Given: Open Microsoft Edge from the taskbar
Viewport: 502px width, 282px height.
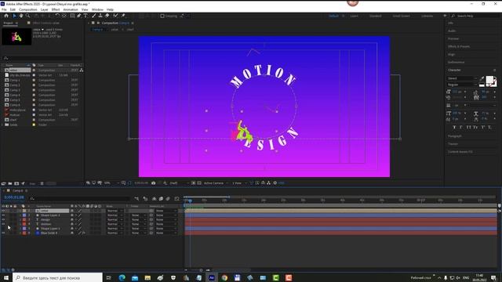Looking at the screenshot, I should [x=122, y=277].
